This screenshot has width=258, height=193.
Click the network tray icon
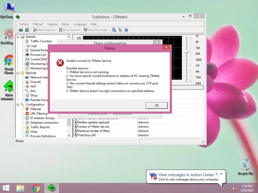(x=228, y=188)
